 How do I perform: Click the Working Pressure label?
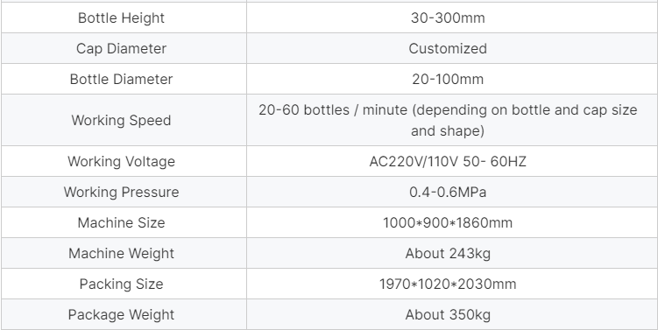[x=121, y=192]
